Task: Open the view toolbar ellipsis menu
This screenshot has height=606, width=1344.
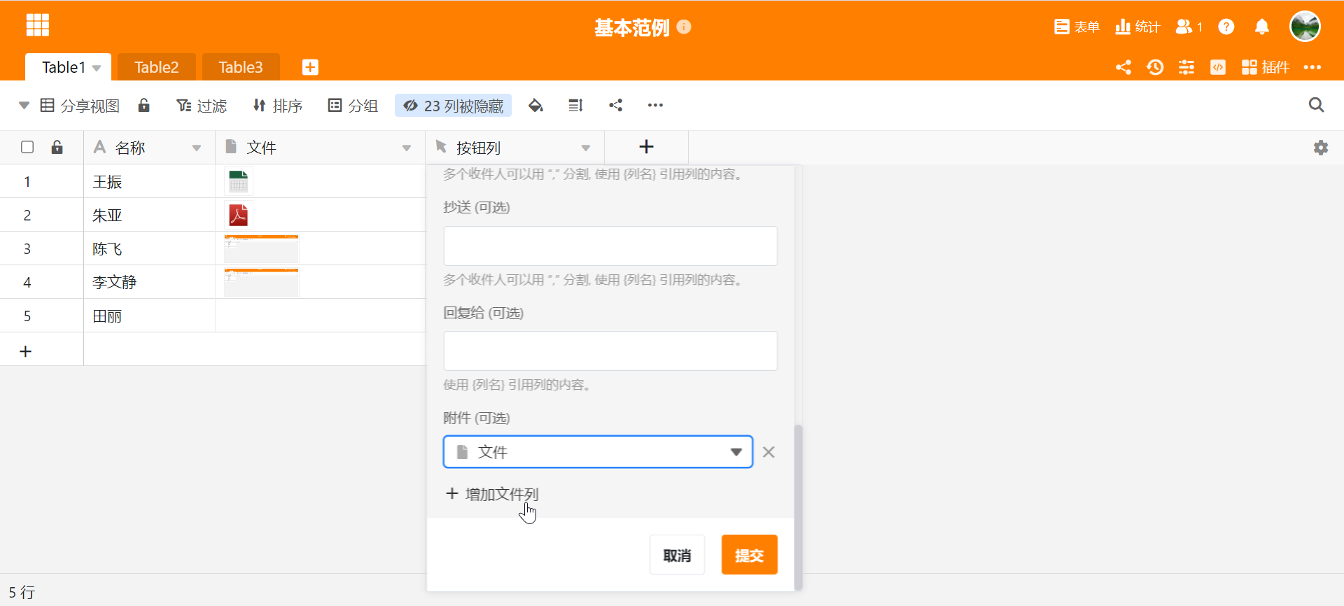Action: point(655,106)
